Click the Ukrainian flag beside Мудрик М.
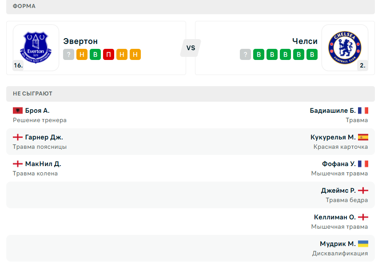Screen dimensions: 378x270 coord(363,244)
